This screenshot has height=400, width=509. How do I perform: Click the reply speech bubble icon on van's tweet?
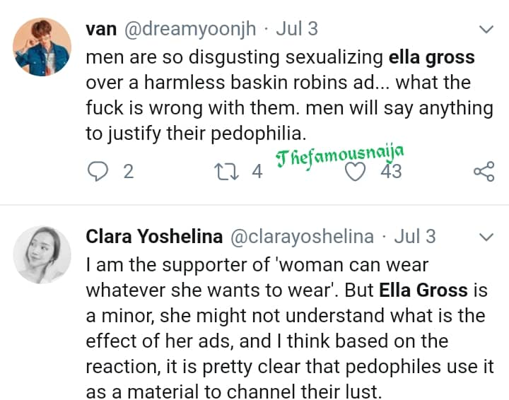click(99, 171)
